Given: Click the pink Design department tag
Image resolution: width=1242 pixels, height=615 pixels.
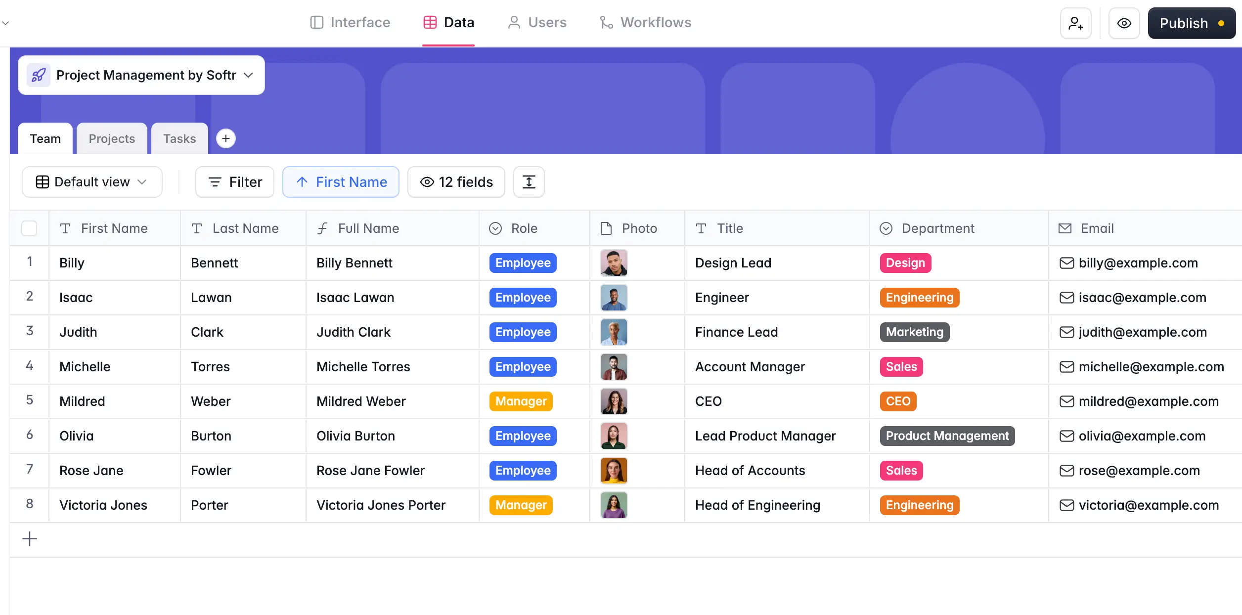Looking at the screenshot, I should pyautogui.click(x=905, y=263).
